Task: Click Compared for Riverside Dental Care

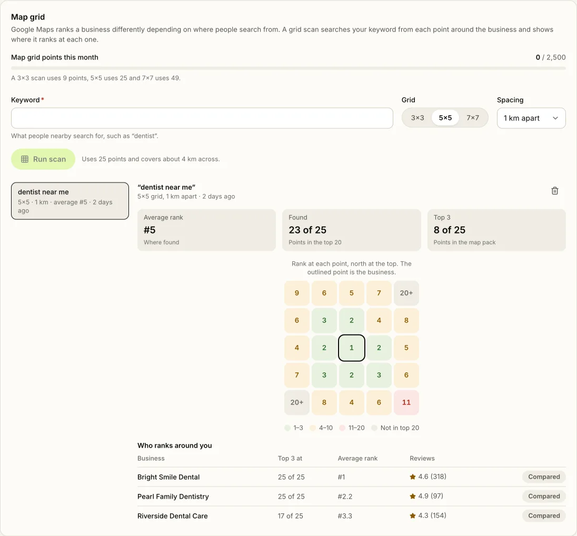Action: tap(544, 516)
